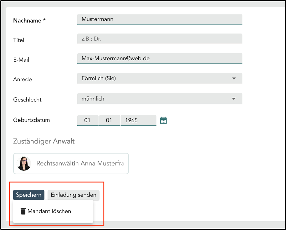The image size is (286, 230).
Task: Click the E-Mail address input field
Action: (x=160, y=58)
